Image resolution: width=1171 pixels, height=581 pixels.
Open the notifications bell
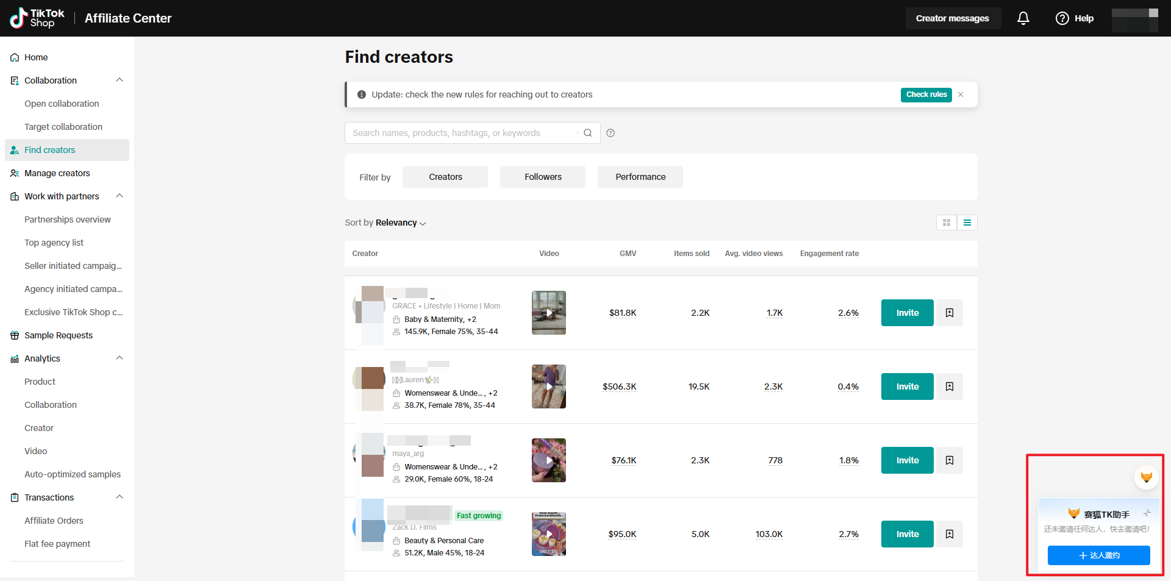[x=1023, y=18]
